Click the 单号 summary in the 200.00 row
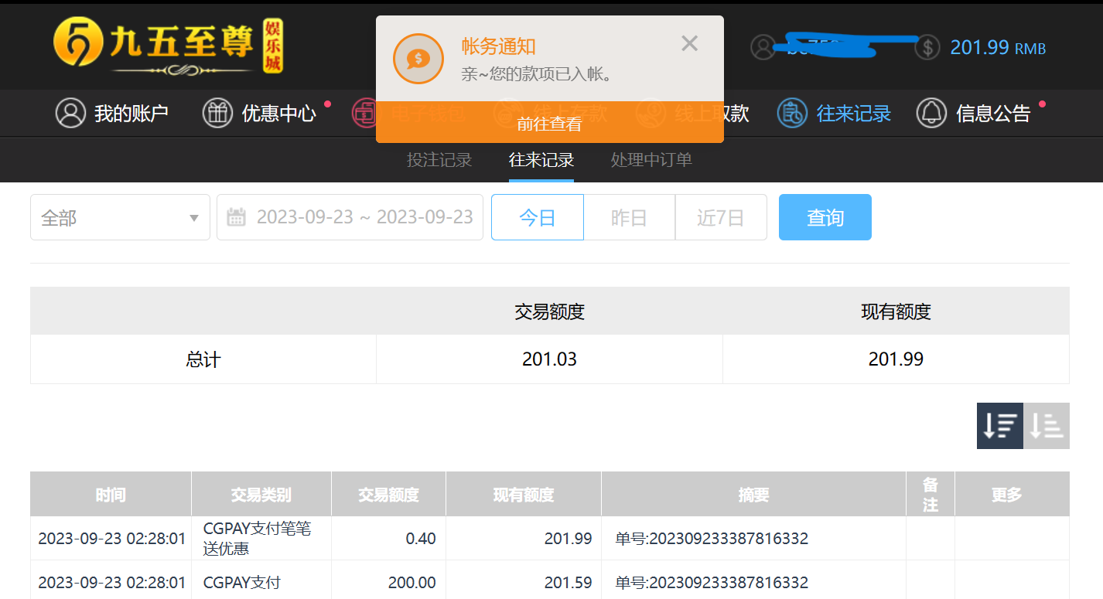This screenshot has width=1103, height=599. click(712, 582)
